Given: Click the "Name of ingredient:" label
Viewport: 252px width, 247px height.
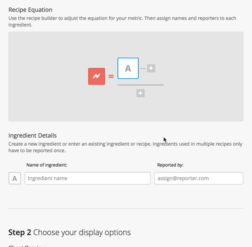Looking at the screenshot, I should 47,165.
